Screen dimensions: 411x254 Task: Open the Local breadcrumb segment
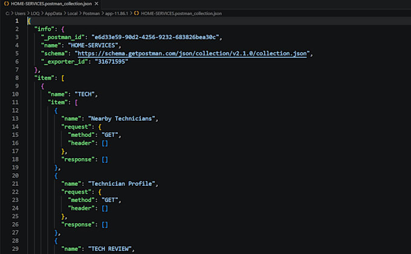(x=73, y=13)
